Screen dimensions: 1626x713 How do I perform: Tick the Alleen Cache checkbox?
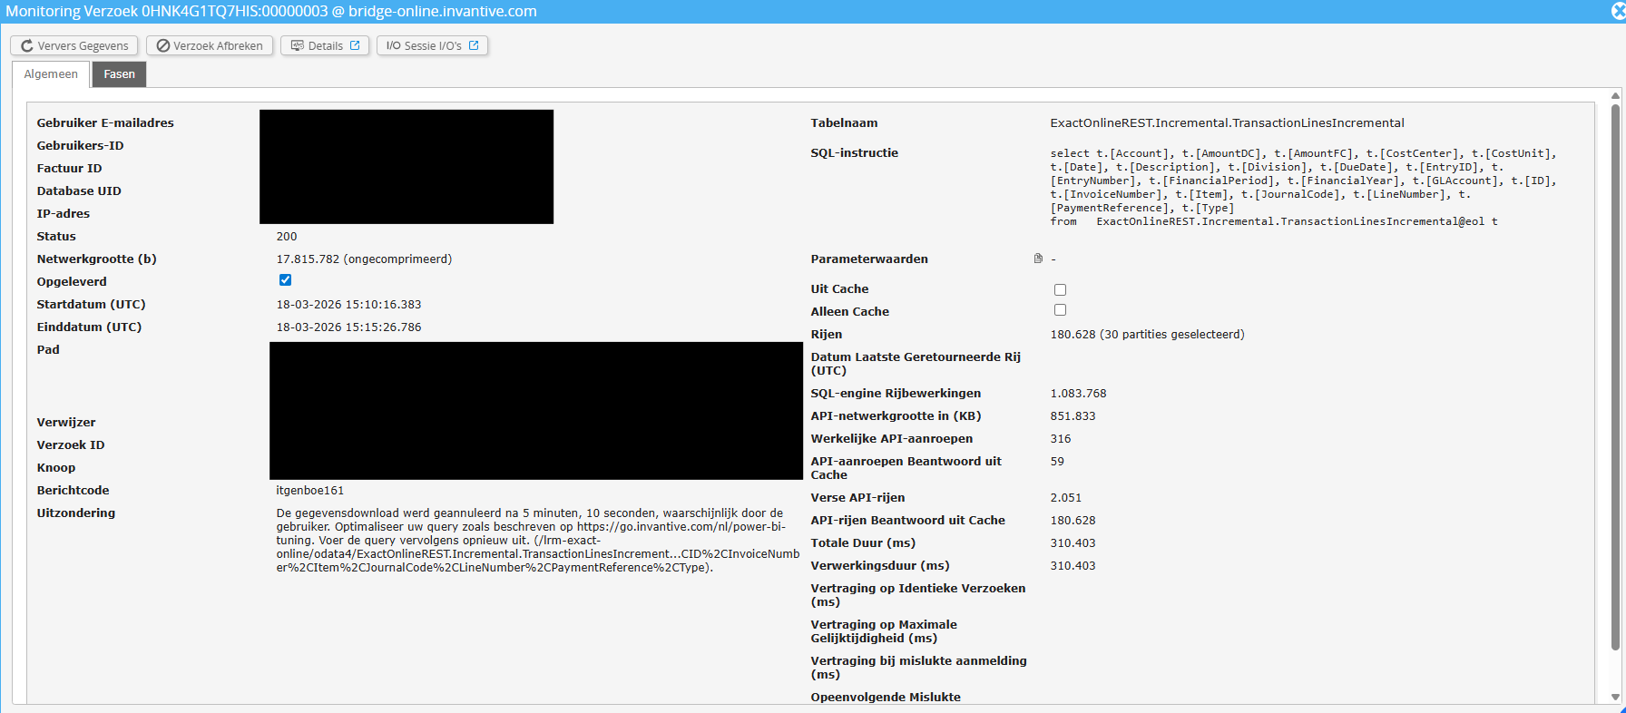(x=1060, y=310)
